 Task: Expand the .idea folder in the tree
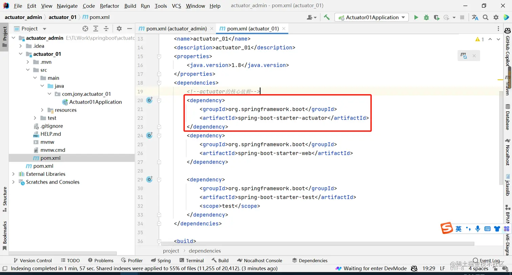pyautogui.click(x=21, y=46)
